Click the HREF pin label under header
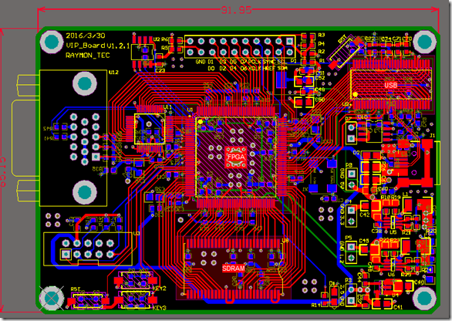The image size is (452, 321). tap(269, 69)
